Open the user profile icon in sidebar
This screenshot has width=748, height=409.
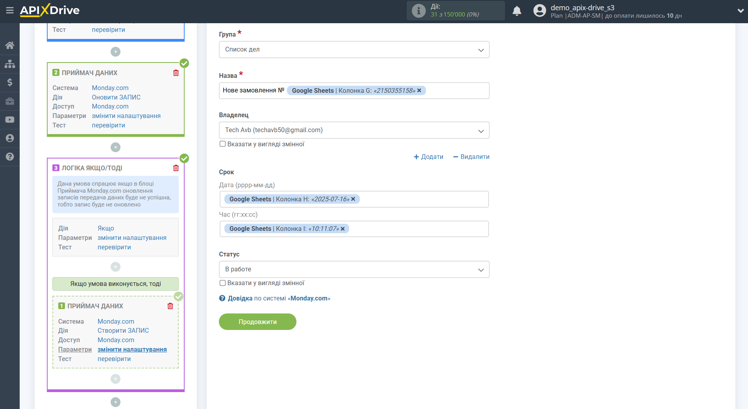pyautogui.click(x=10, y=138)
